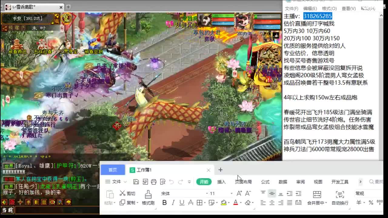Click the minimap magnifier icon in game
This screenshot has width=388, height=218.
coord(57,21)
